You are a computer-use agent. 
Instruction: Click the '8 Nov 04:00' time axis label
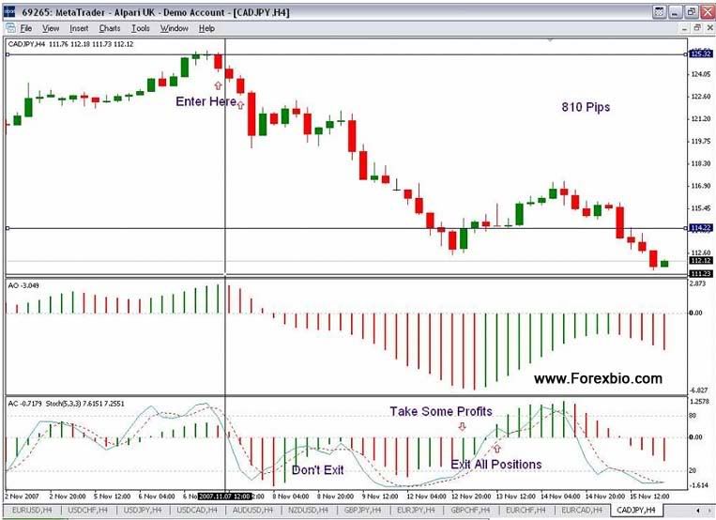[291, 497]
